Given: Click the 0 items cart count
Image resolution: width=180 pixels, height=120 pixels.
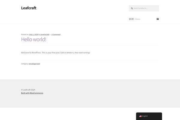Looking at the screenshot, I should tap(137, 19).
